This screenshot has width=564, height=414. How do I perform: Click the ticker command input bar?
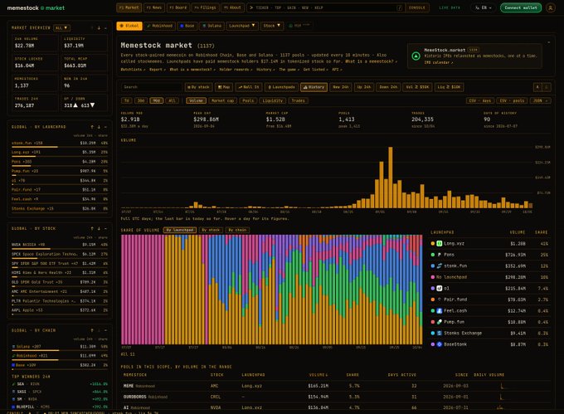(x=326, y=7)
